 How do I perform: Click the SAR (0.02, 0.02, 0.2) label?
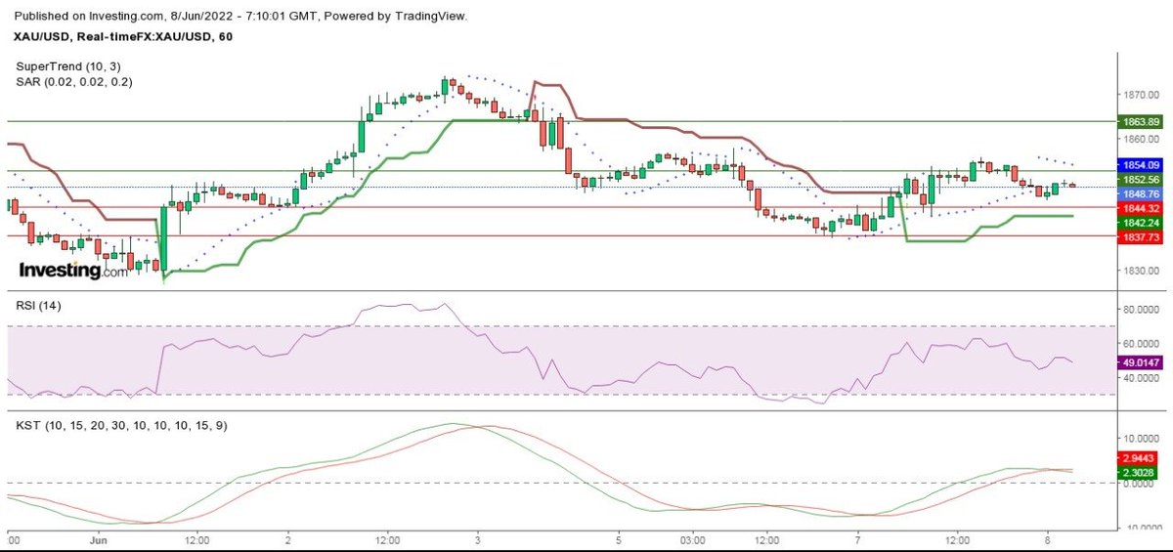(74, 82)
